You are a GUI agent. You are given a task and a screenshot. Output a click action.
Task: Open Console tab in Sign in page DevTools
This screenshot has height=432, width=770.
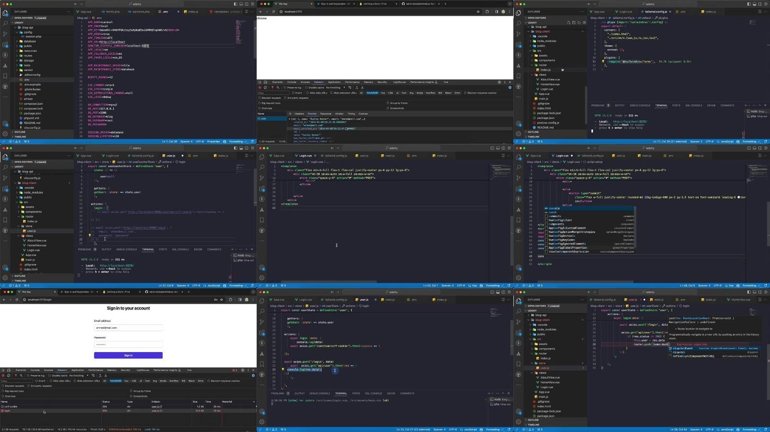point(35,370)
